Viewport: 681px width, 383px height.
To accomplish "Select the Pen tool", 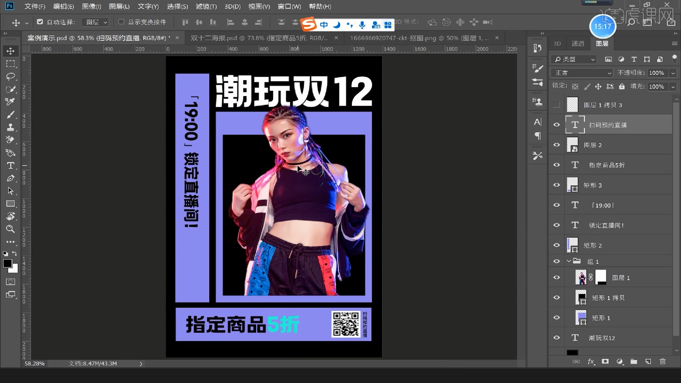I will click(10, 178).
